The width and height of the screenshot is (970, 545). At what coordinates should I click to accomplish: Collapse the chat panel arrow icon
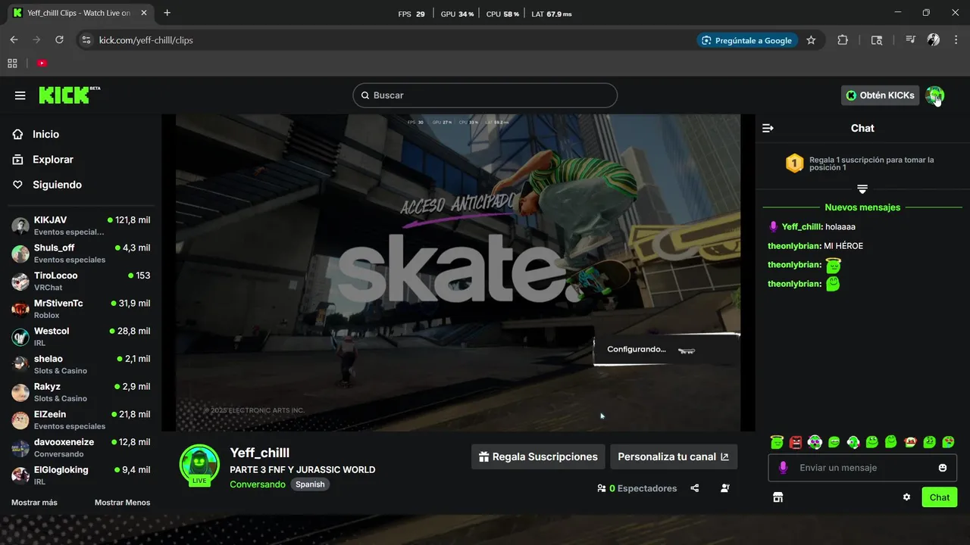pos(768,128)
